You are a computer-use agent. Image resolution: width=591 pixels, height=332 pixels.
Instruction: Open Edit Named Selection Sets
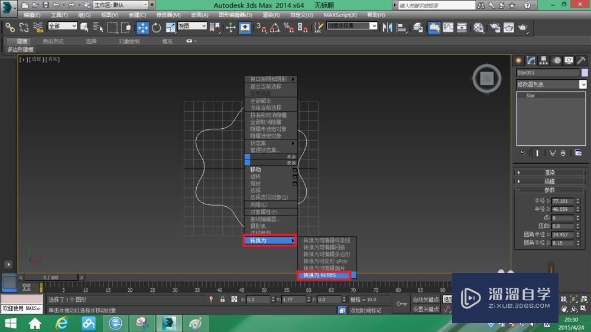tap(319, 28)
